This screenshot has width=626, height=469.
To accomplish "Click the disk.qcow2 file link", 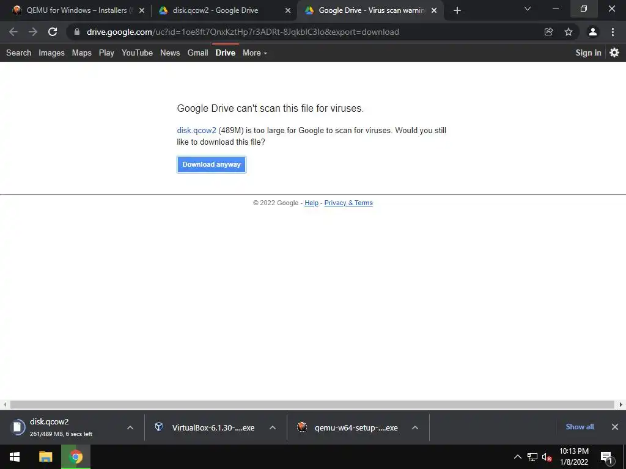I will coord(196,131).
